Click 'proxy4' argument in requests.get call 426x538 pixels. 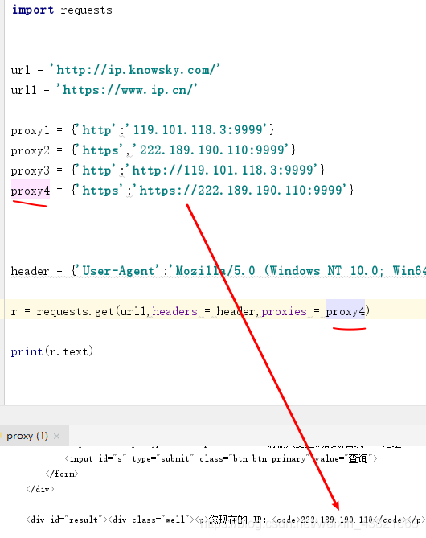coord(346,311)
